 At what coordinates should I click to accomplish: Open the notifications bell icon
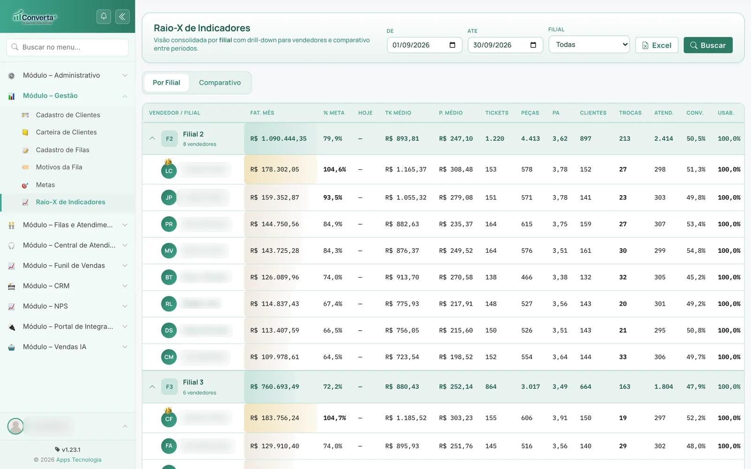pos(104,16)
